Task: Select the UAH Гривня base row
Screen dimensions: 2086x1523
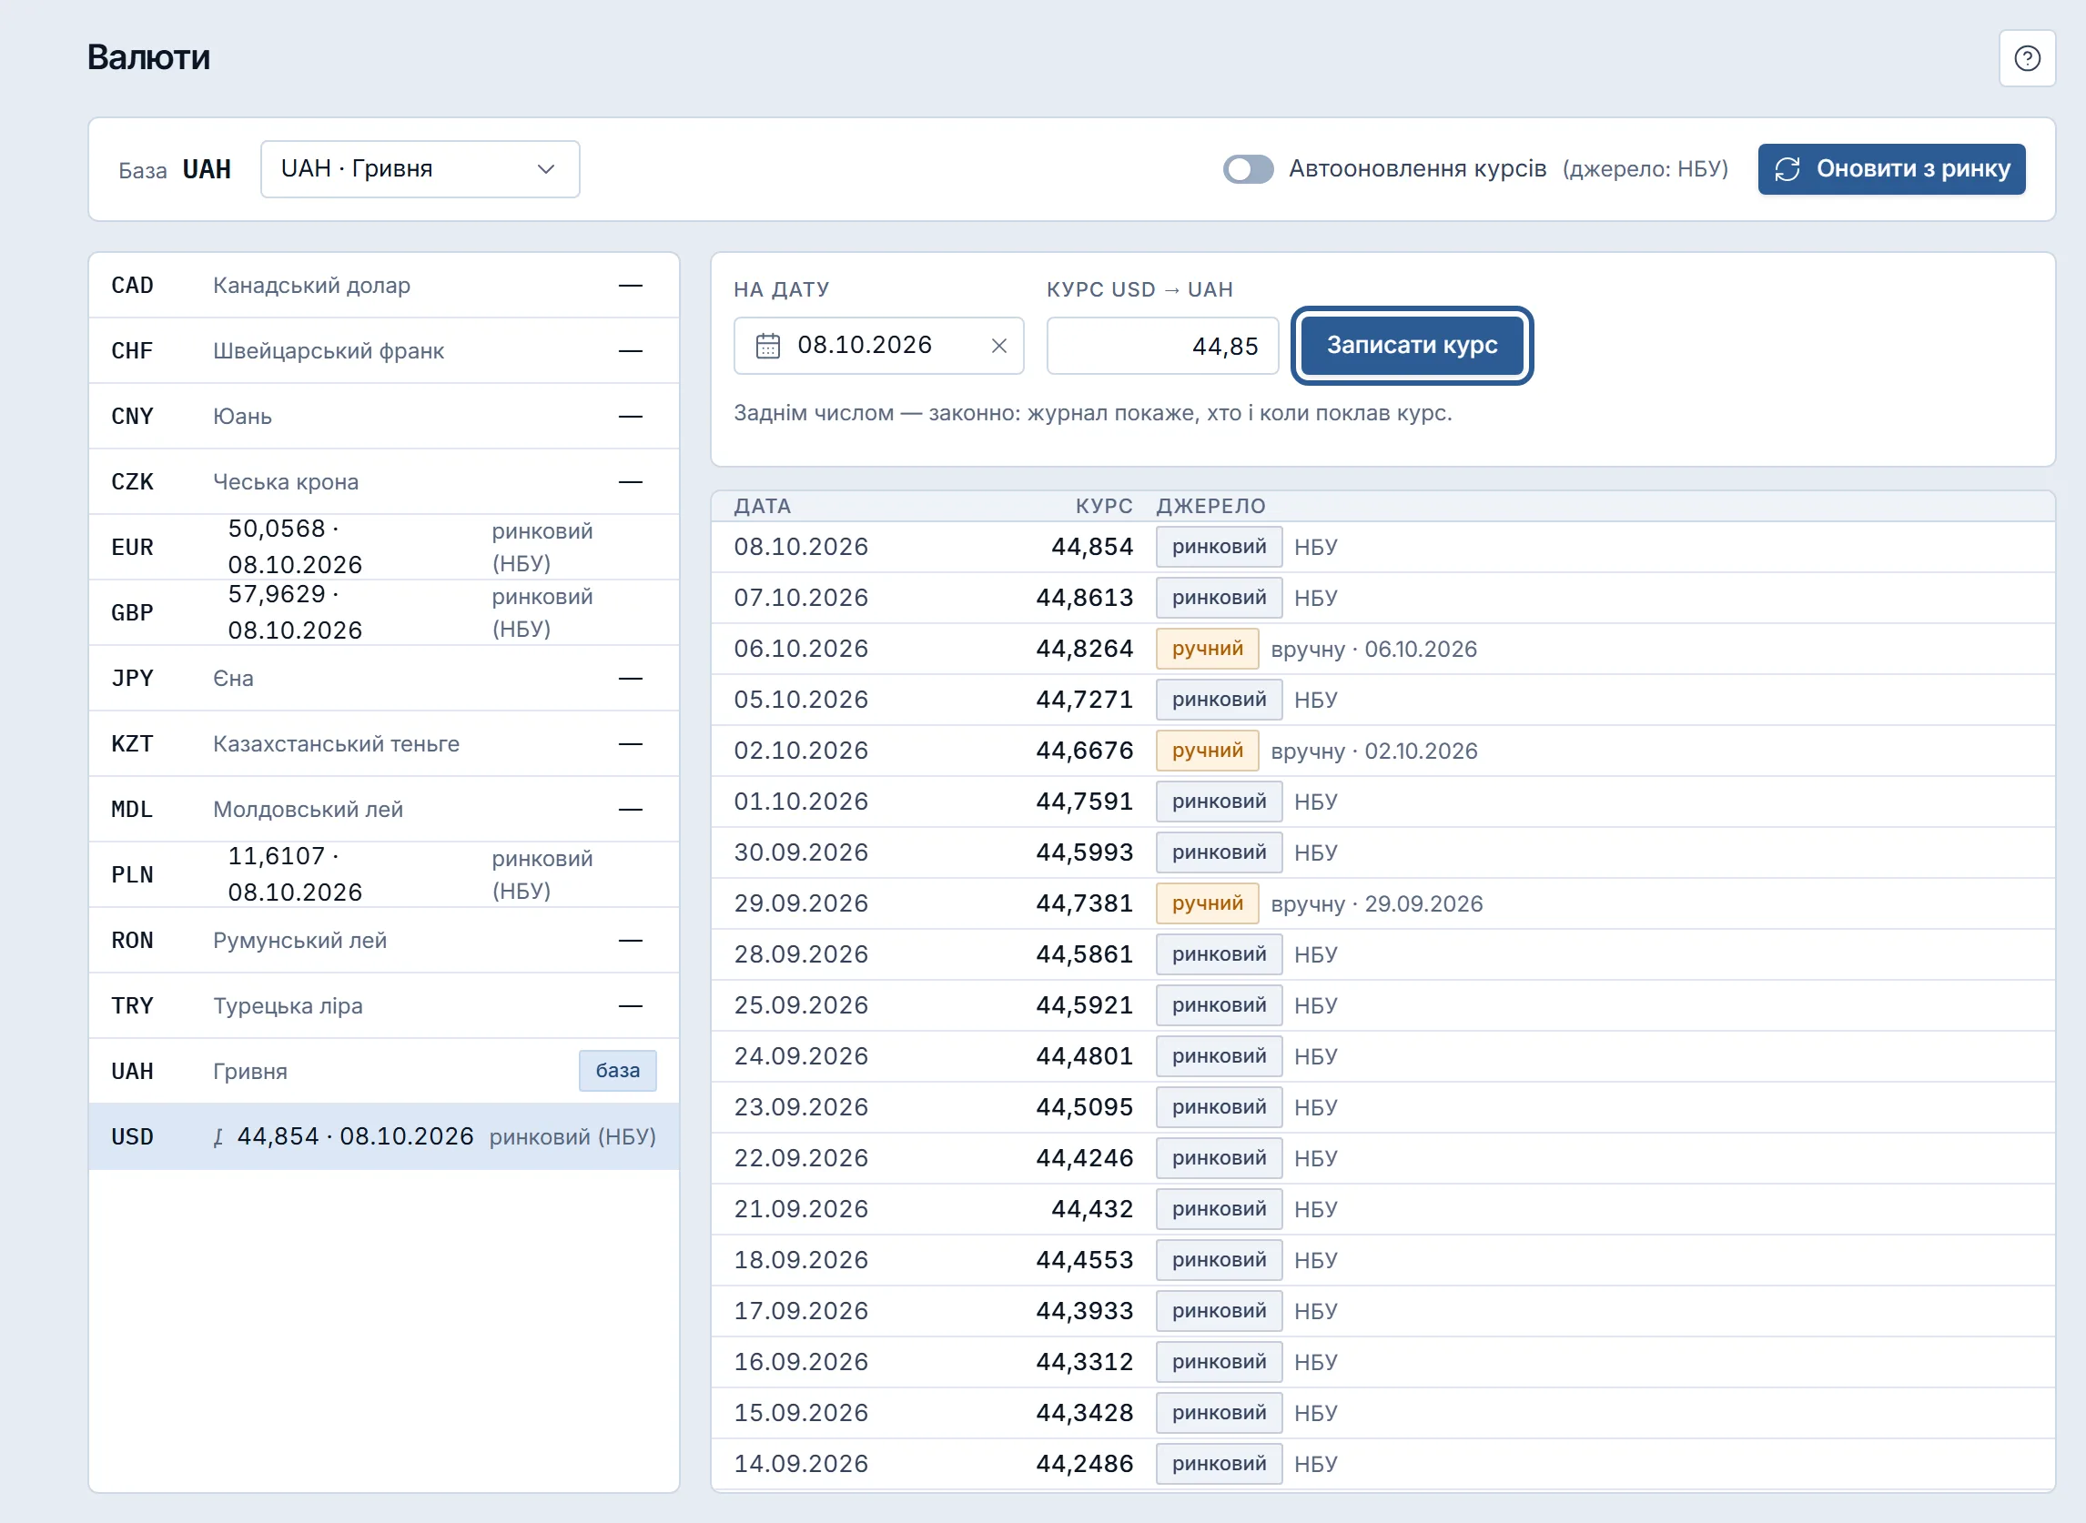Action: 384,1071
